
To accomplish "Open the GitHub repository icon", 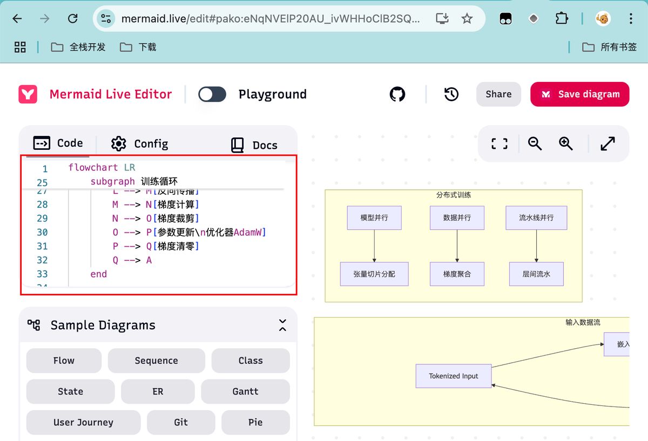I will point(397,94).
